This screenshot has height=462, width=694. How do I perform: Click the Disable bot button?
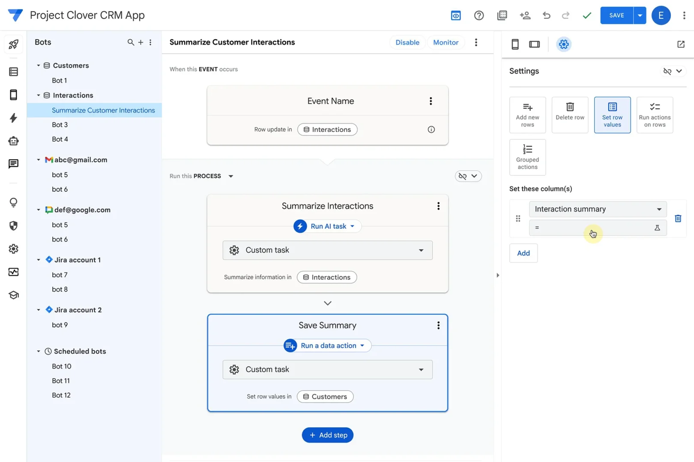[x=407, y=42]
